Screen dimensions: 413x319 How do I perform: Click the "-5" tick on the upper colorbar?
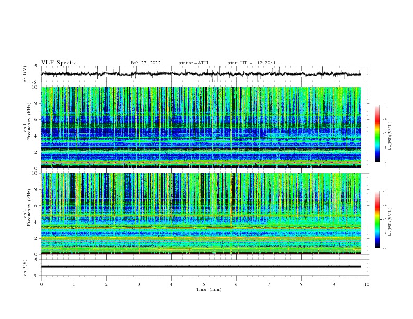[x=384, y=133]
